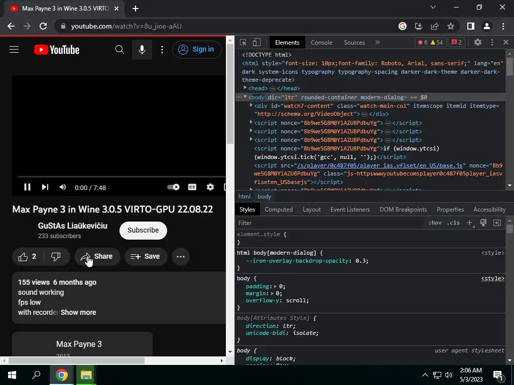The width and height of the screenshot is (514, 385).
Task: Mute the video volume
Action: tap(63, 187)
